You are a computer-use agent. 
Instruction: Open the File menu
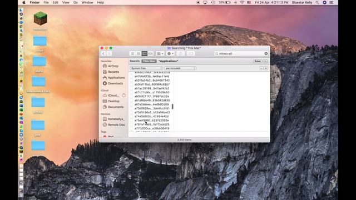[x=46, y=2]
